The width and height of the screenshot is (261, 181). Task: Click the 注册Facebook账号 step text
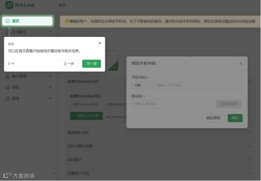tap(85, 105)
